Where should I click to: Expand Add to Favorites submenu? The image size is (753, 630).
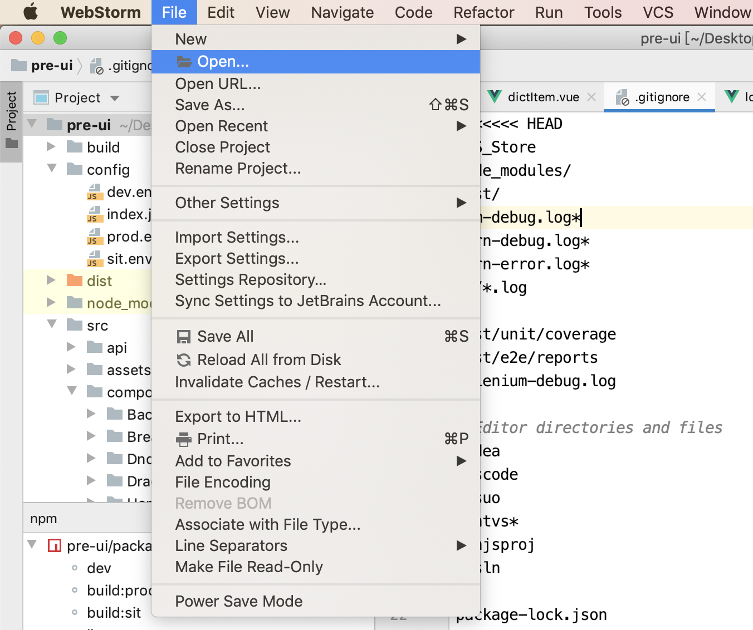[315, 461]
